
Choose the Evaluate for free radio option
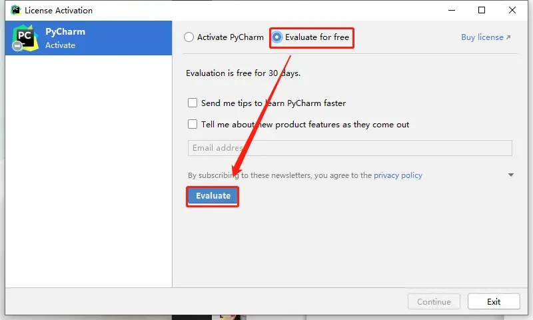[x=277, y=37]
